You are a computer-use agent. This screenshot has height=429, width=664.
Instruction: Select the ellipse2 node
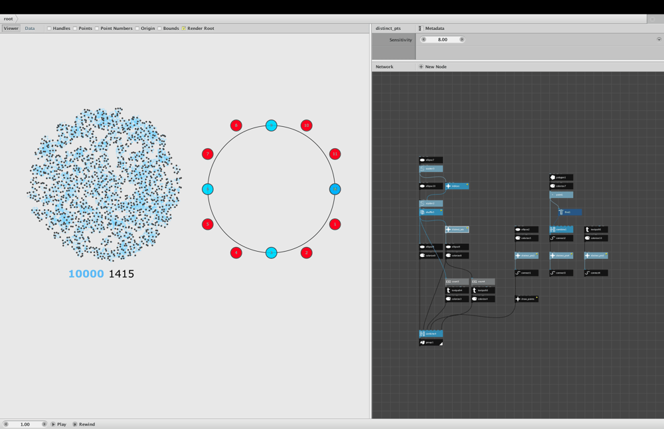527,230
